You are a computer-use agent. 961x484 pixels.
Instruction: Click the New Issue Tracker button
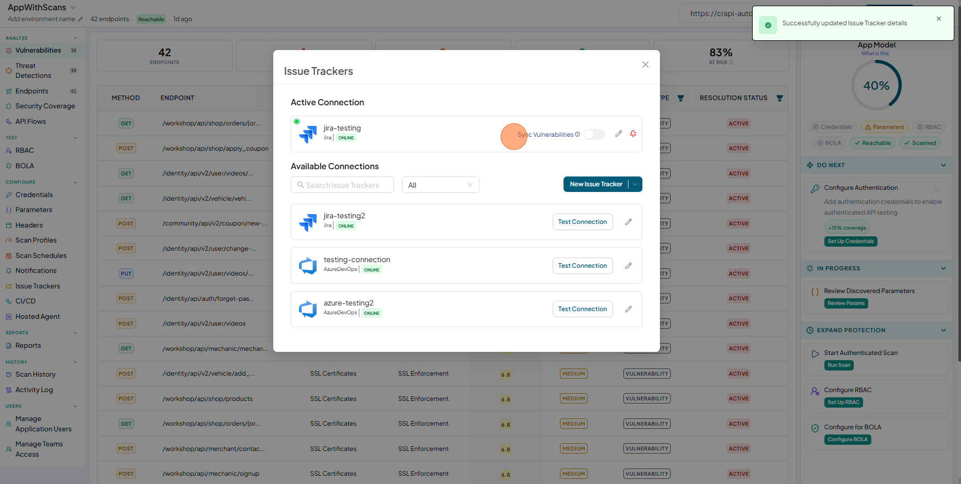click(x=596, y=184)
